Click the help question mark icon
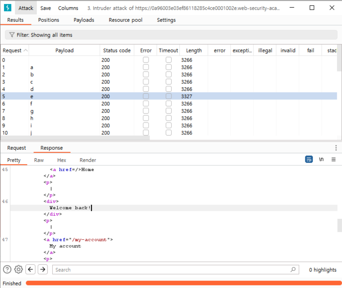342x288 pixels. pyautogui.click(x=7, y=269)
